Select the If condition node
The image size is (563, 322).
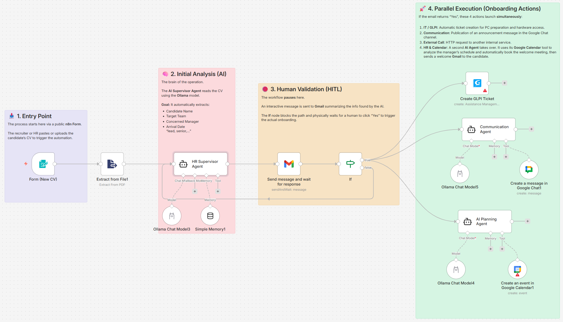[350, 164]
